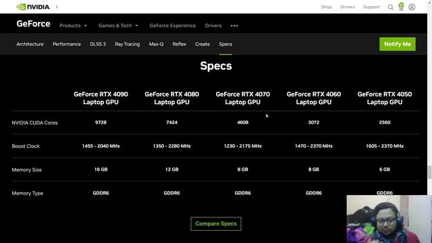Viewport: 432px width, 243px height.
Task: Click the NVIDIA CUDA Cores row label
Action: pyautogui.click(x=34, y=123)
